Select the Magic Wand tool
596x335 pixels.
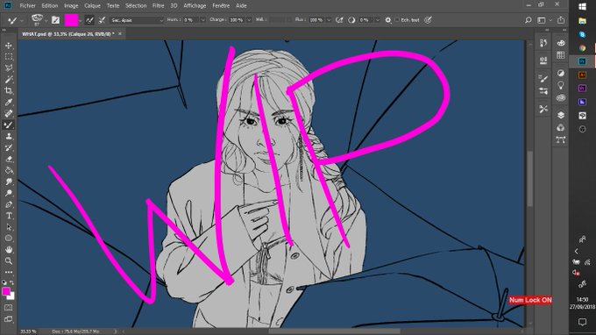(x=9, y=80)
